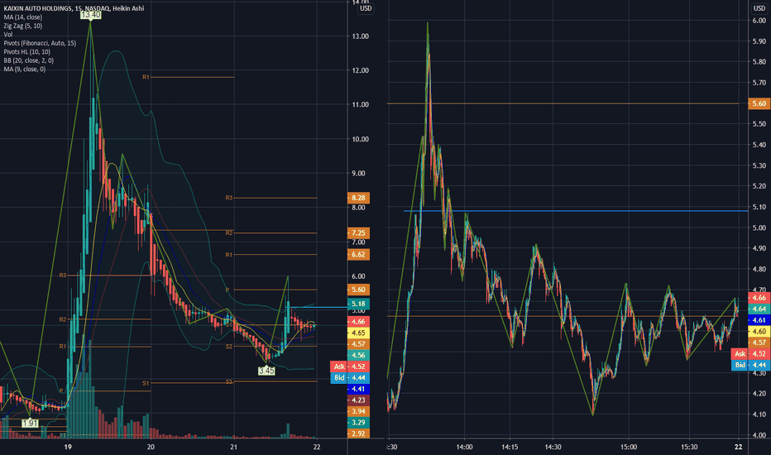Click the 3.45 pivot low label
Viewport: 771px width, 455px height.
tap(266, 371)
